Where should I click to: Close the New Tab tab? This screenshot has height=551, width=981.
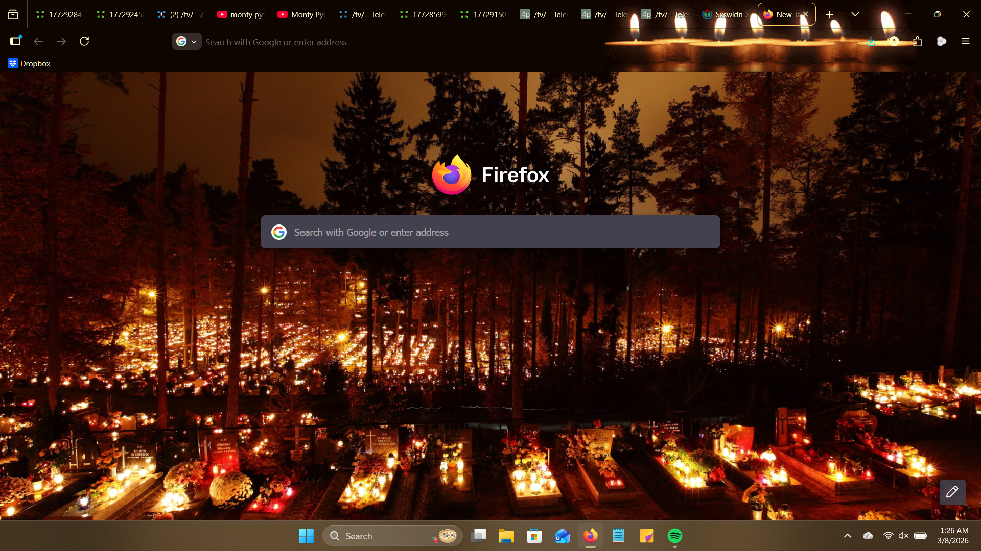tap(806, 14)
